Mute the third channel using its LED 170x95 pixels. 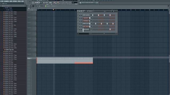coord(78,21)
